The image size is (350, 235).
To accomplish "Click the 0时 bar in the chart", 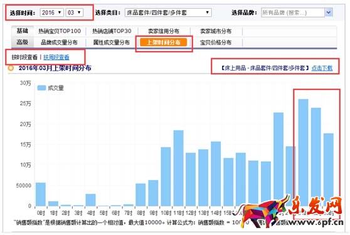I will coord(41,194).
